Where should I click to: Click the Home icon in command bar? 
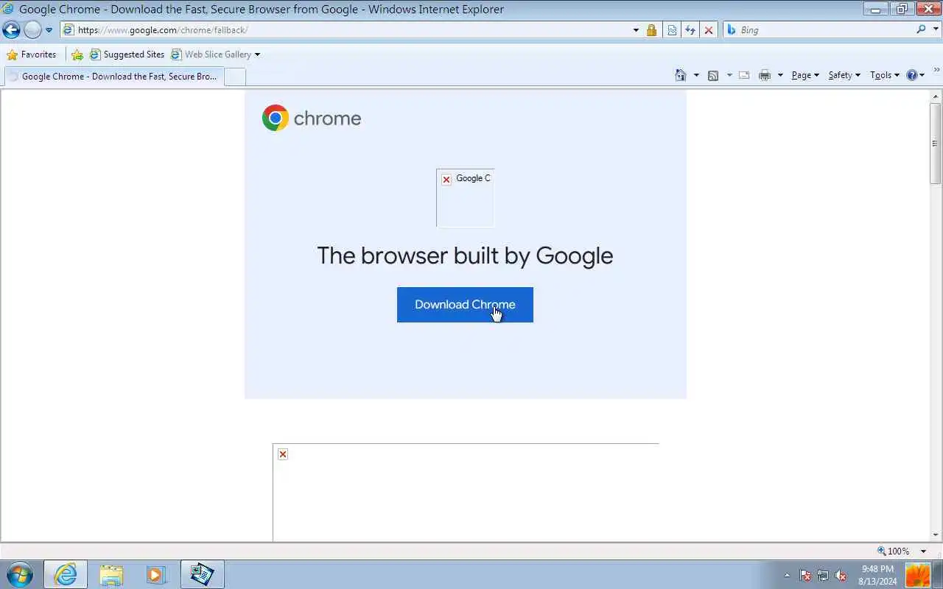click(x=681, y=75)
